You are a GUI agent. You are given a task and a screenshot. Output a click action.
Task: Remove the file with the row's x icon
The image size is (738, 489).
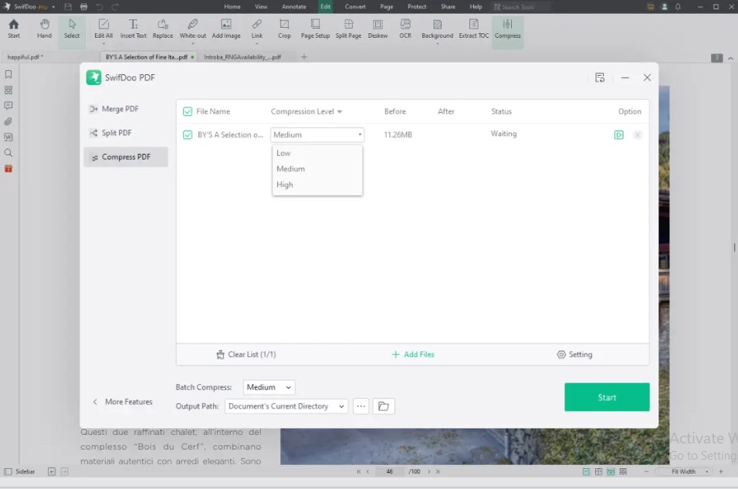[x=638, y=134]
